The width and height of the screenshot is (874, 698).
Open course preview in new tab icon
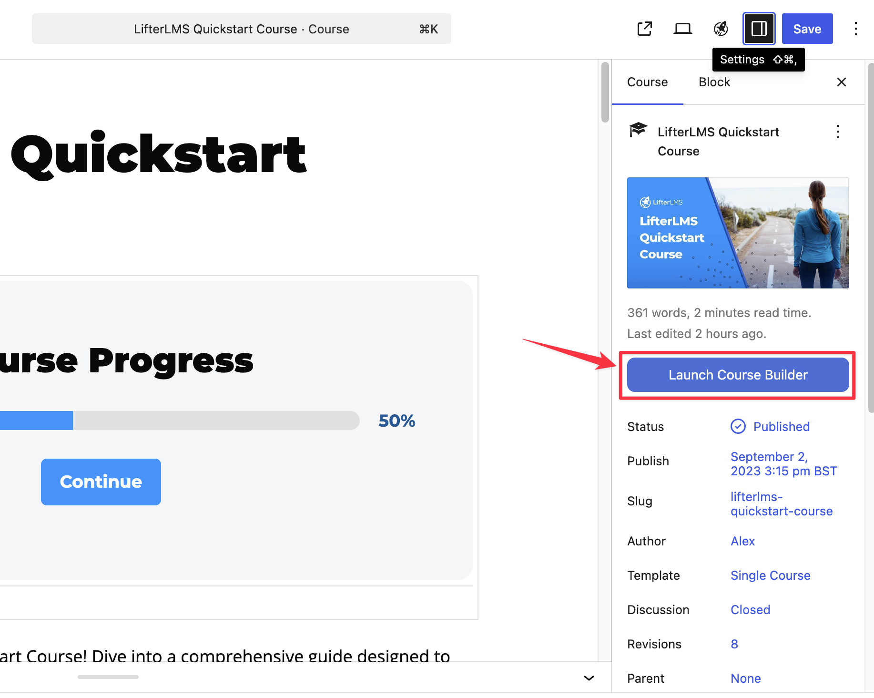[x=644, y=29]
